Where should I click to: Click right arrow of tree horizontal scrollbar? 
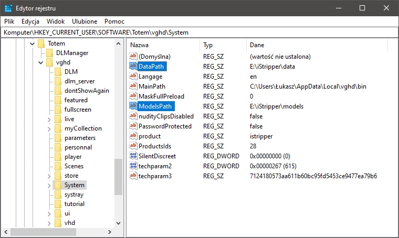pyautogui.click(x=118, y=232)
